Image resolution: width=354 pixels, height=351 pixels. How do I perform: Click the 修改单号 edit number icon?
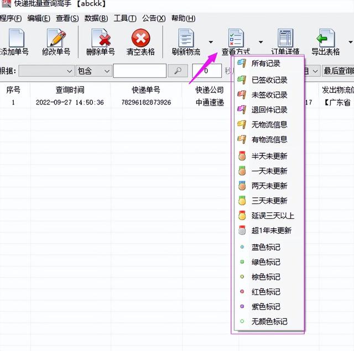[x=56, y=39]
